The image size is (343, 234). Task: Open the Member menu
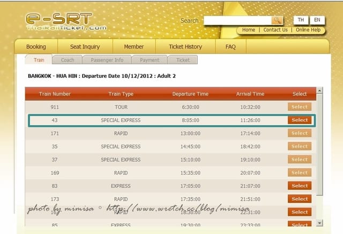tap(133, 47)
